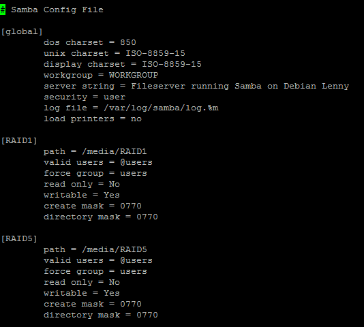Place cursor on the [RAID1] section header
Image resolution: width=364 pixels, height=327 pixels.
point(19,140)
